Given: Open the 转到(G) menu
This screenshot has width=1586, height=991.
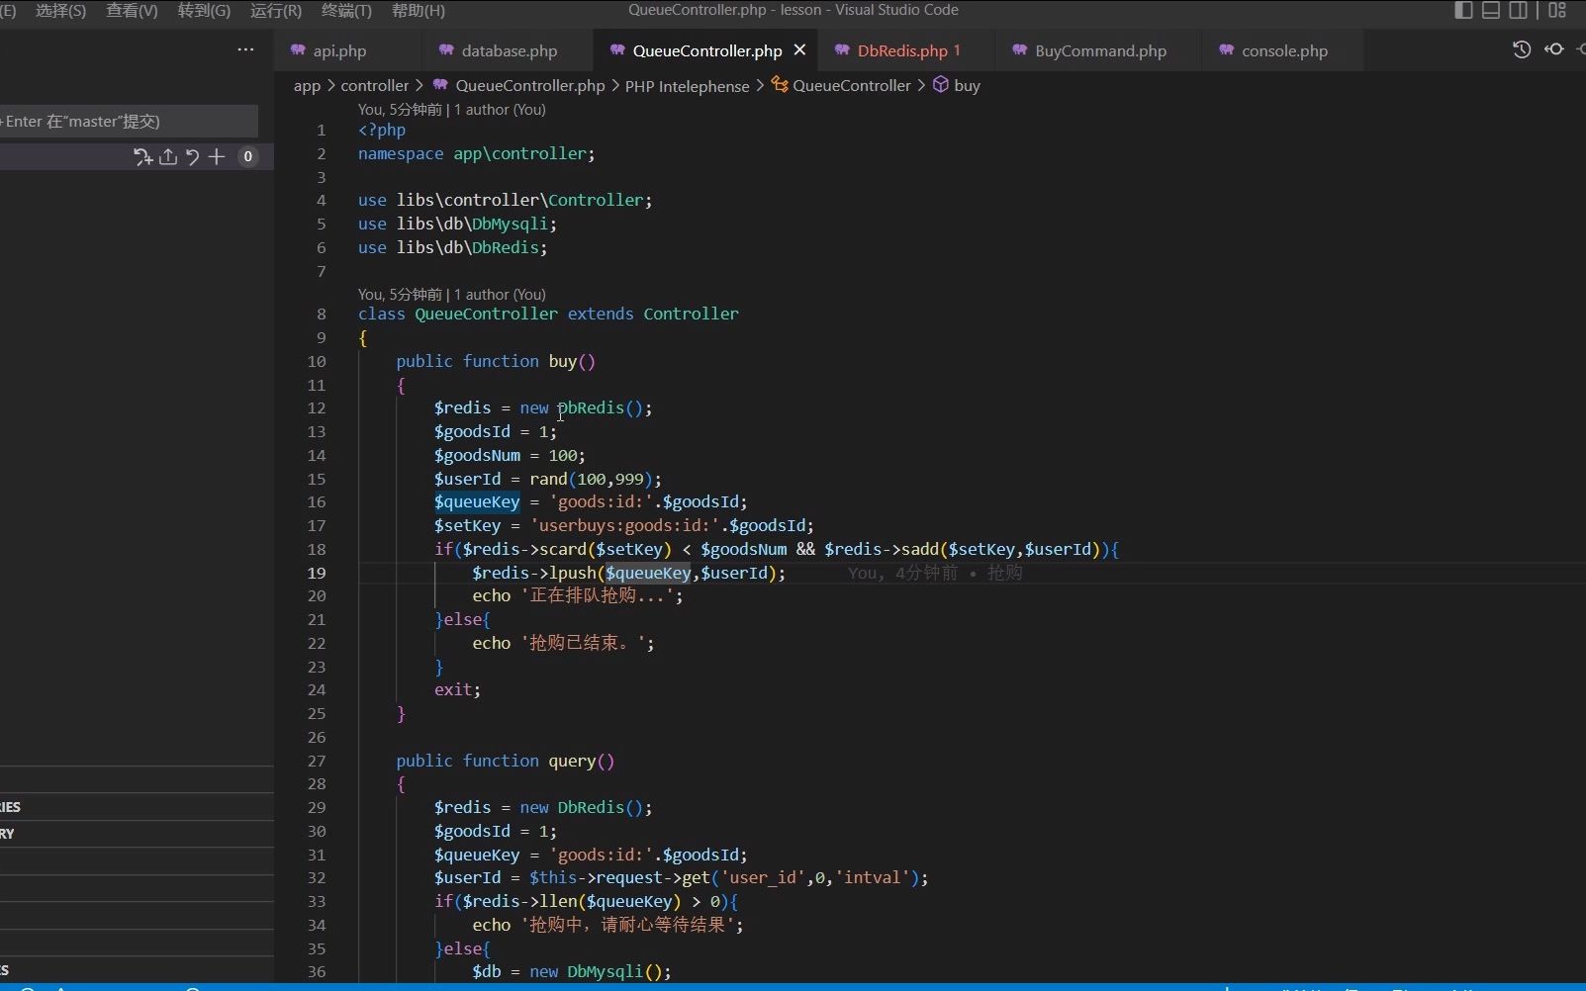Looking at the screenshot, I should 204,11.
